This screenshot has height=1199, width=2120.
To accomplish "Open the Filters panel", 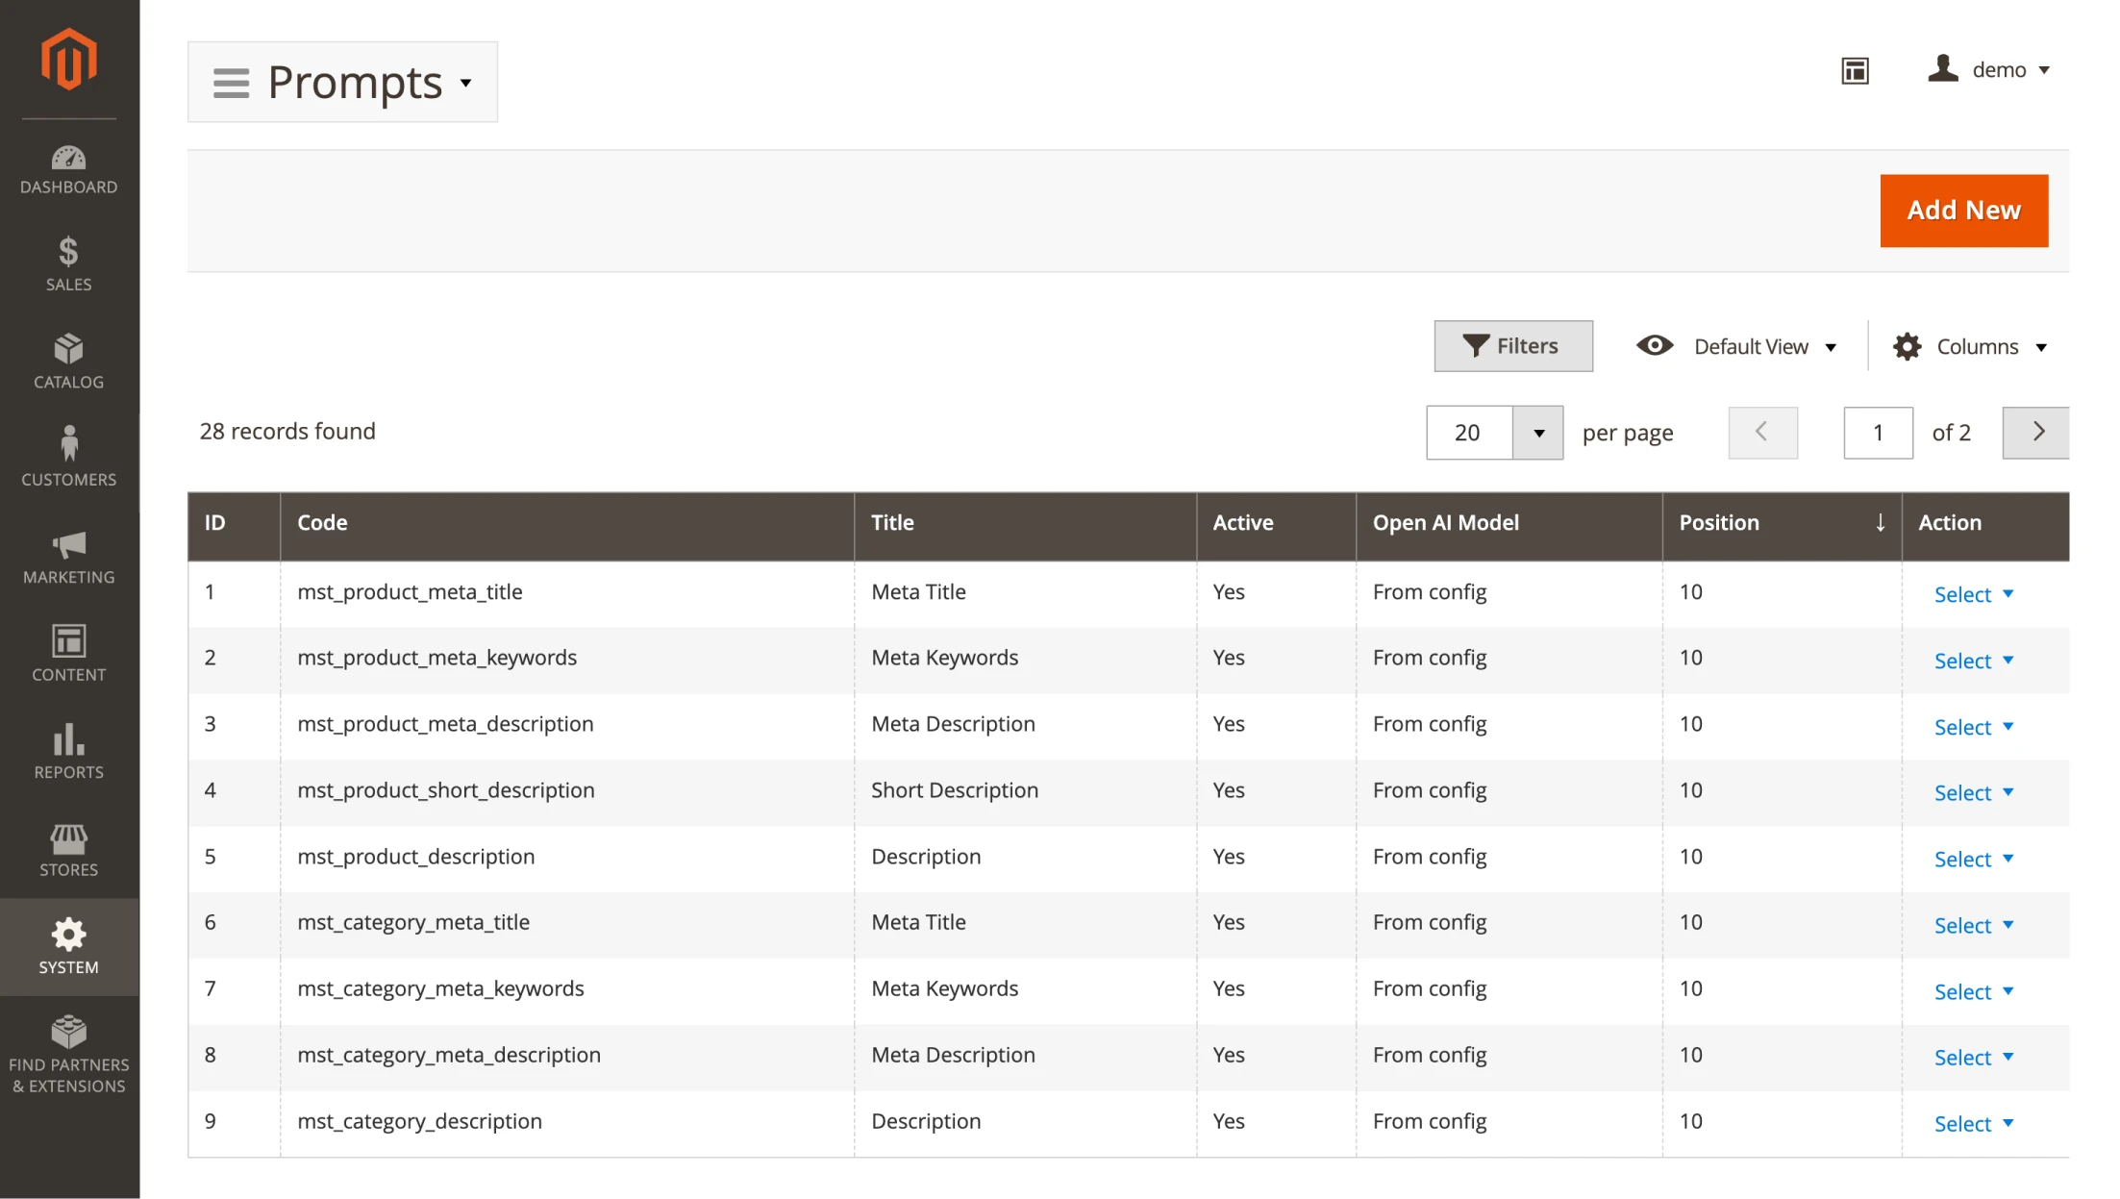I will (1512, 345).
